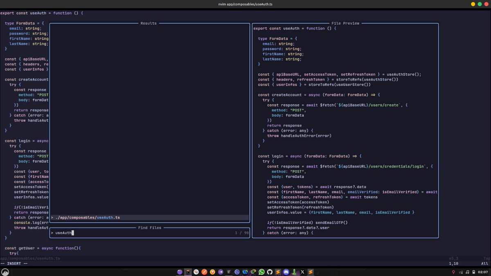Screen dimensions: 491x276
Task: Click 'setAccessToken(accessToken)' in File Preview
Action: (x=298, y=202)
